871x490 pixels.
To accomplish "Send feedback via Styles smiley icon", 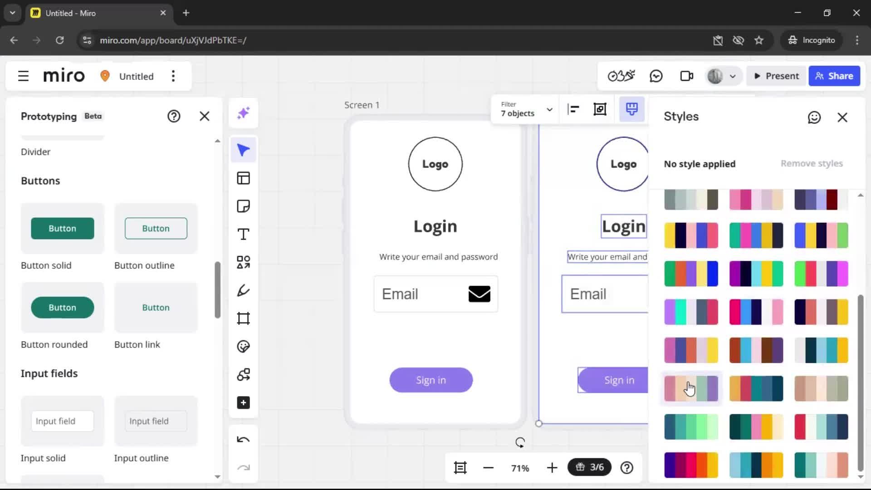I will (814, 118).
